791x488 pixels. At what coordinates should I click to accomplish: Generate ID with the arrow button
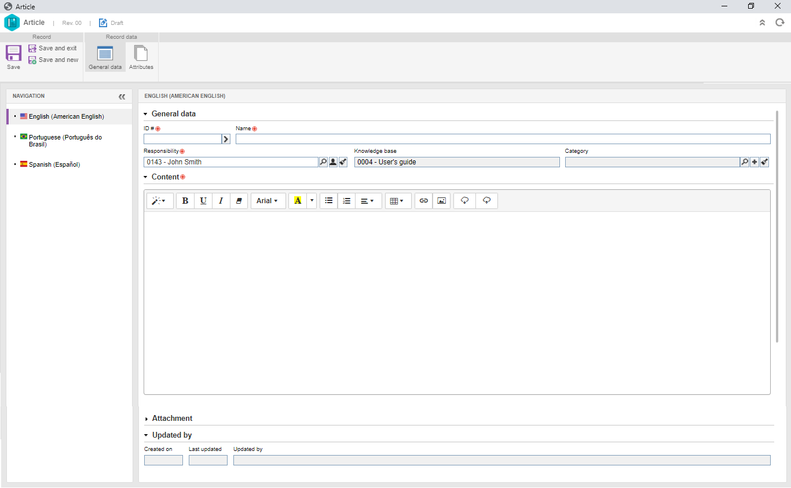pos(226,139)
